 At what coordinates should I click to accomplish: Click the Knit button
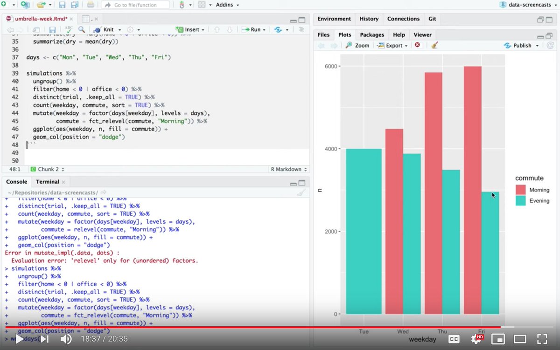pyautogui.click(x=104, y=29)
